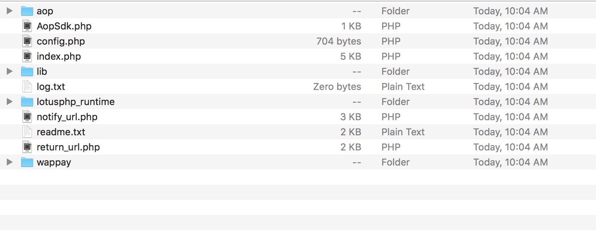Click the readme.txt document icon

tap(27, 132)
